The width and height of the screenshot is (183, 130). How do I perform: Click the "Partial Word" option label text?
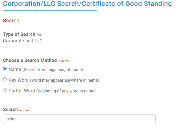pyautogui.click(x=22, y=91)
